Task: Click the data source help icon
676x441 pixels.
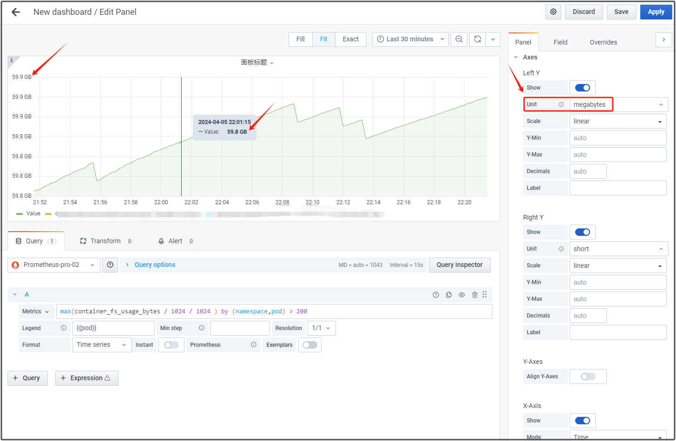Action: tap(110, 265)
